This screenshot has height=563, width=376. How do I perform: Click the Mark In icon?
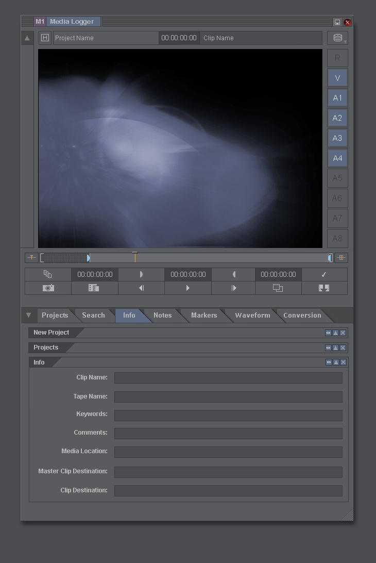pyautogui.click(x=141, y=274)
